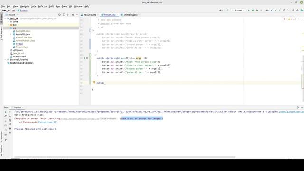The height and width of the screenshot is (171, 304).
Task: Open the File menu
Action: click(3, 6)
